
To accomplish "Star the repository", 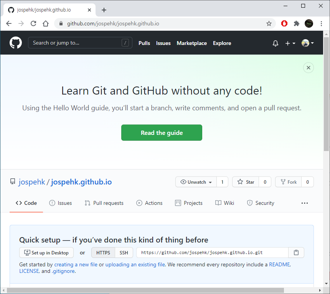I will pos(246,182).
